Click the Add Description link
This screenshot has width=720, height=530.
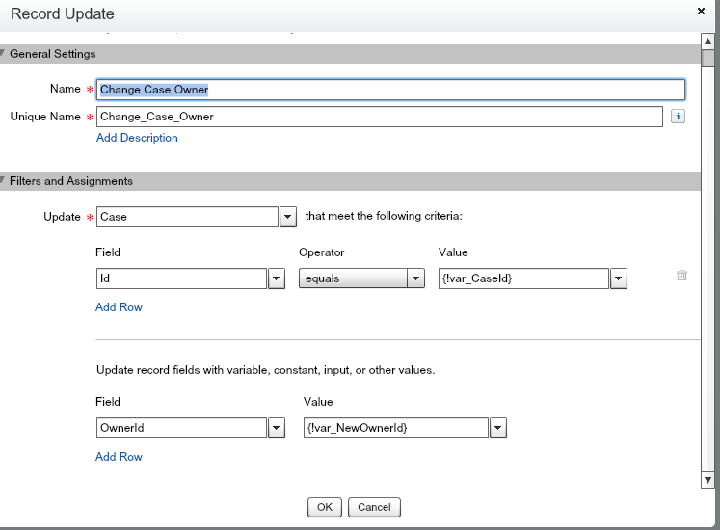(137, 138)
